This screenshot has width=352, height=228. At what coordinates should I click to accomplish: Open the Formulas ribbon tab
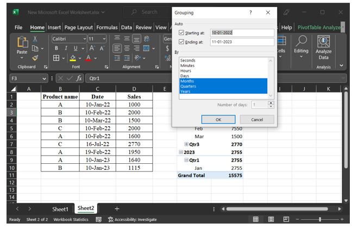pos(108,27)
